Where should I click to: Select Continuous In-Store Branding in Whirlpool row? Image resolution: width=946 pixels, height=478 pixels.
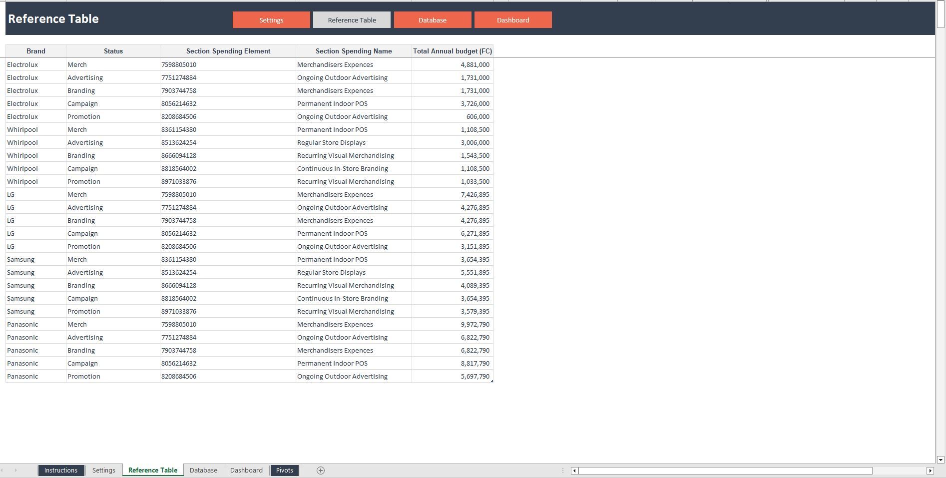(x=354, y=168)
